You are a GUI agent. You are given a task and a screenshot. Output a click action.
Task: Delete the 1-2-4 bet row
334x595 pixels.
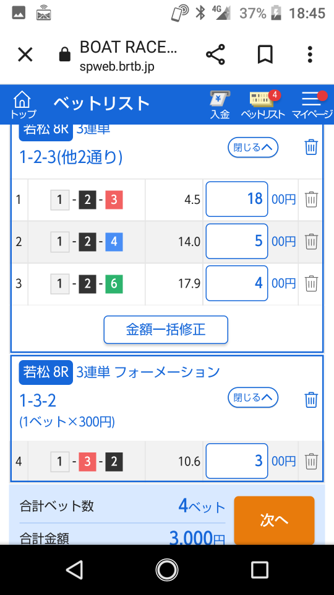[x=311, y=241]
